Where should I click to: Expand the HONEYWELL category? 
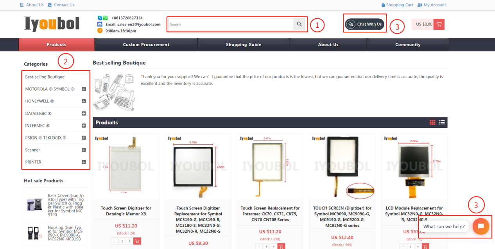tap(84, 101)
